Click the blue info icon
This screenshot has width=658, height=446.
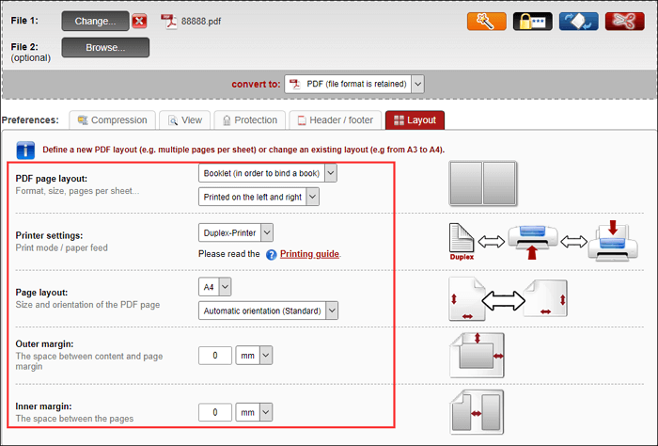25,150
